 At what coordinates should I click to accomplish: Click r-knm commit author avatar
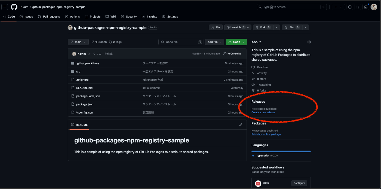click(74, 54)
